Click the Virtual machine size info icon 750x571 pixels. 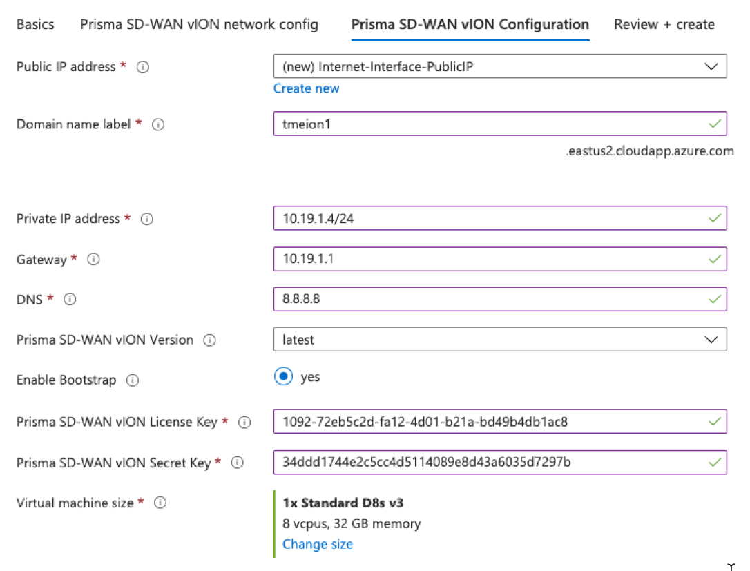160,503
